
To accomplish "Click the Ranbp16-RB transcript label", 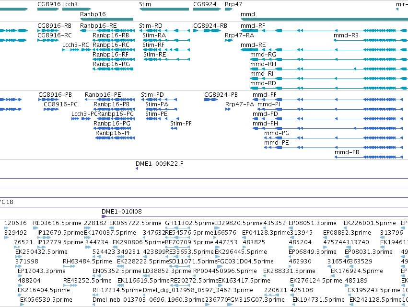I will (x=111, y=35).
